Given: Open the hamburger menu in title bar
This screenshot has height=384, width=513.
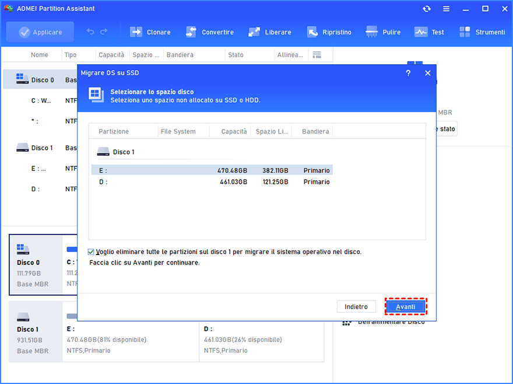Looking at the screenshot, I should click(447, 9).
